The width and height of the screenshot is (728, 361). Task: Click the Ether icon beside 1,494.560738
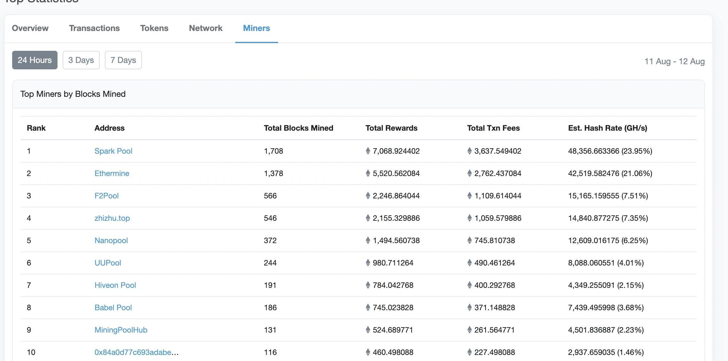[368, 240]
